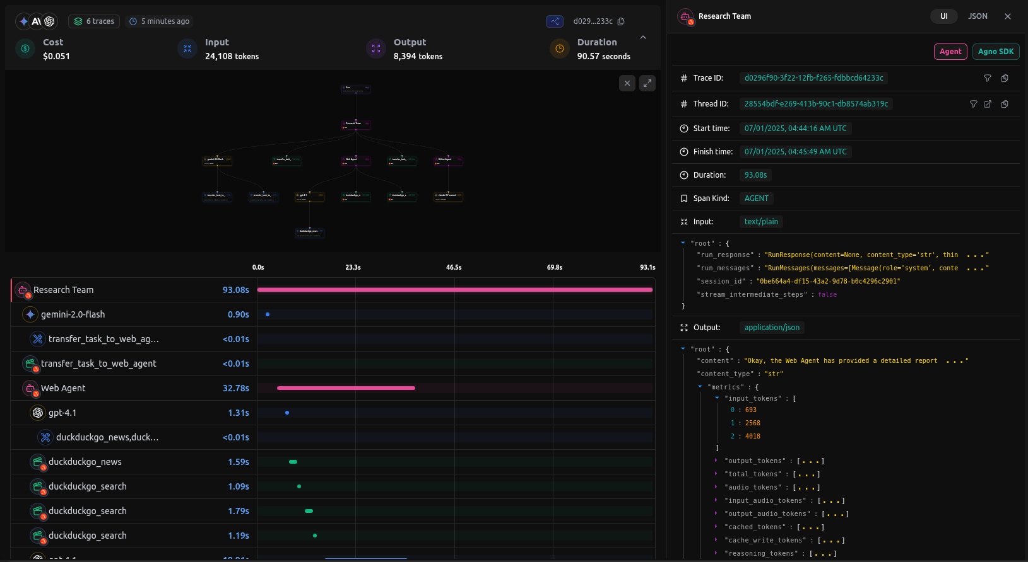The image size is (1028, 562).
Task: Filter by Trace ID funnel icon
Action: coord(988,78)
